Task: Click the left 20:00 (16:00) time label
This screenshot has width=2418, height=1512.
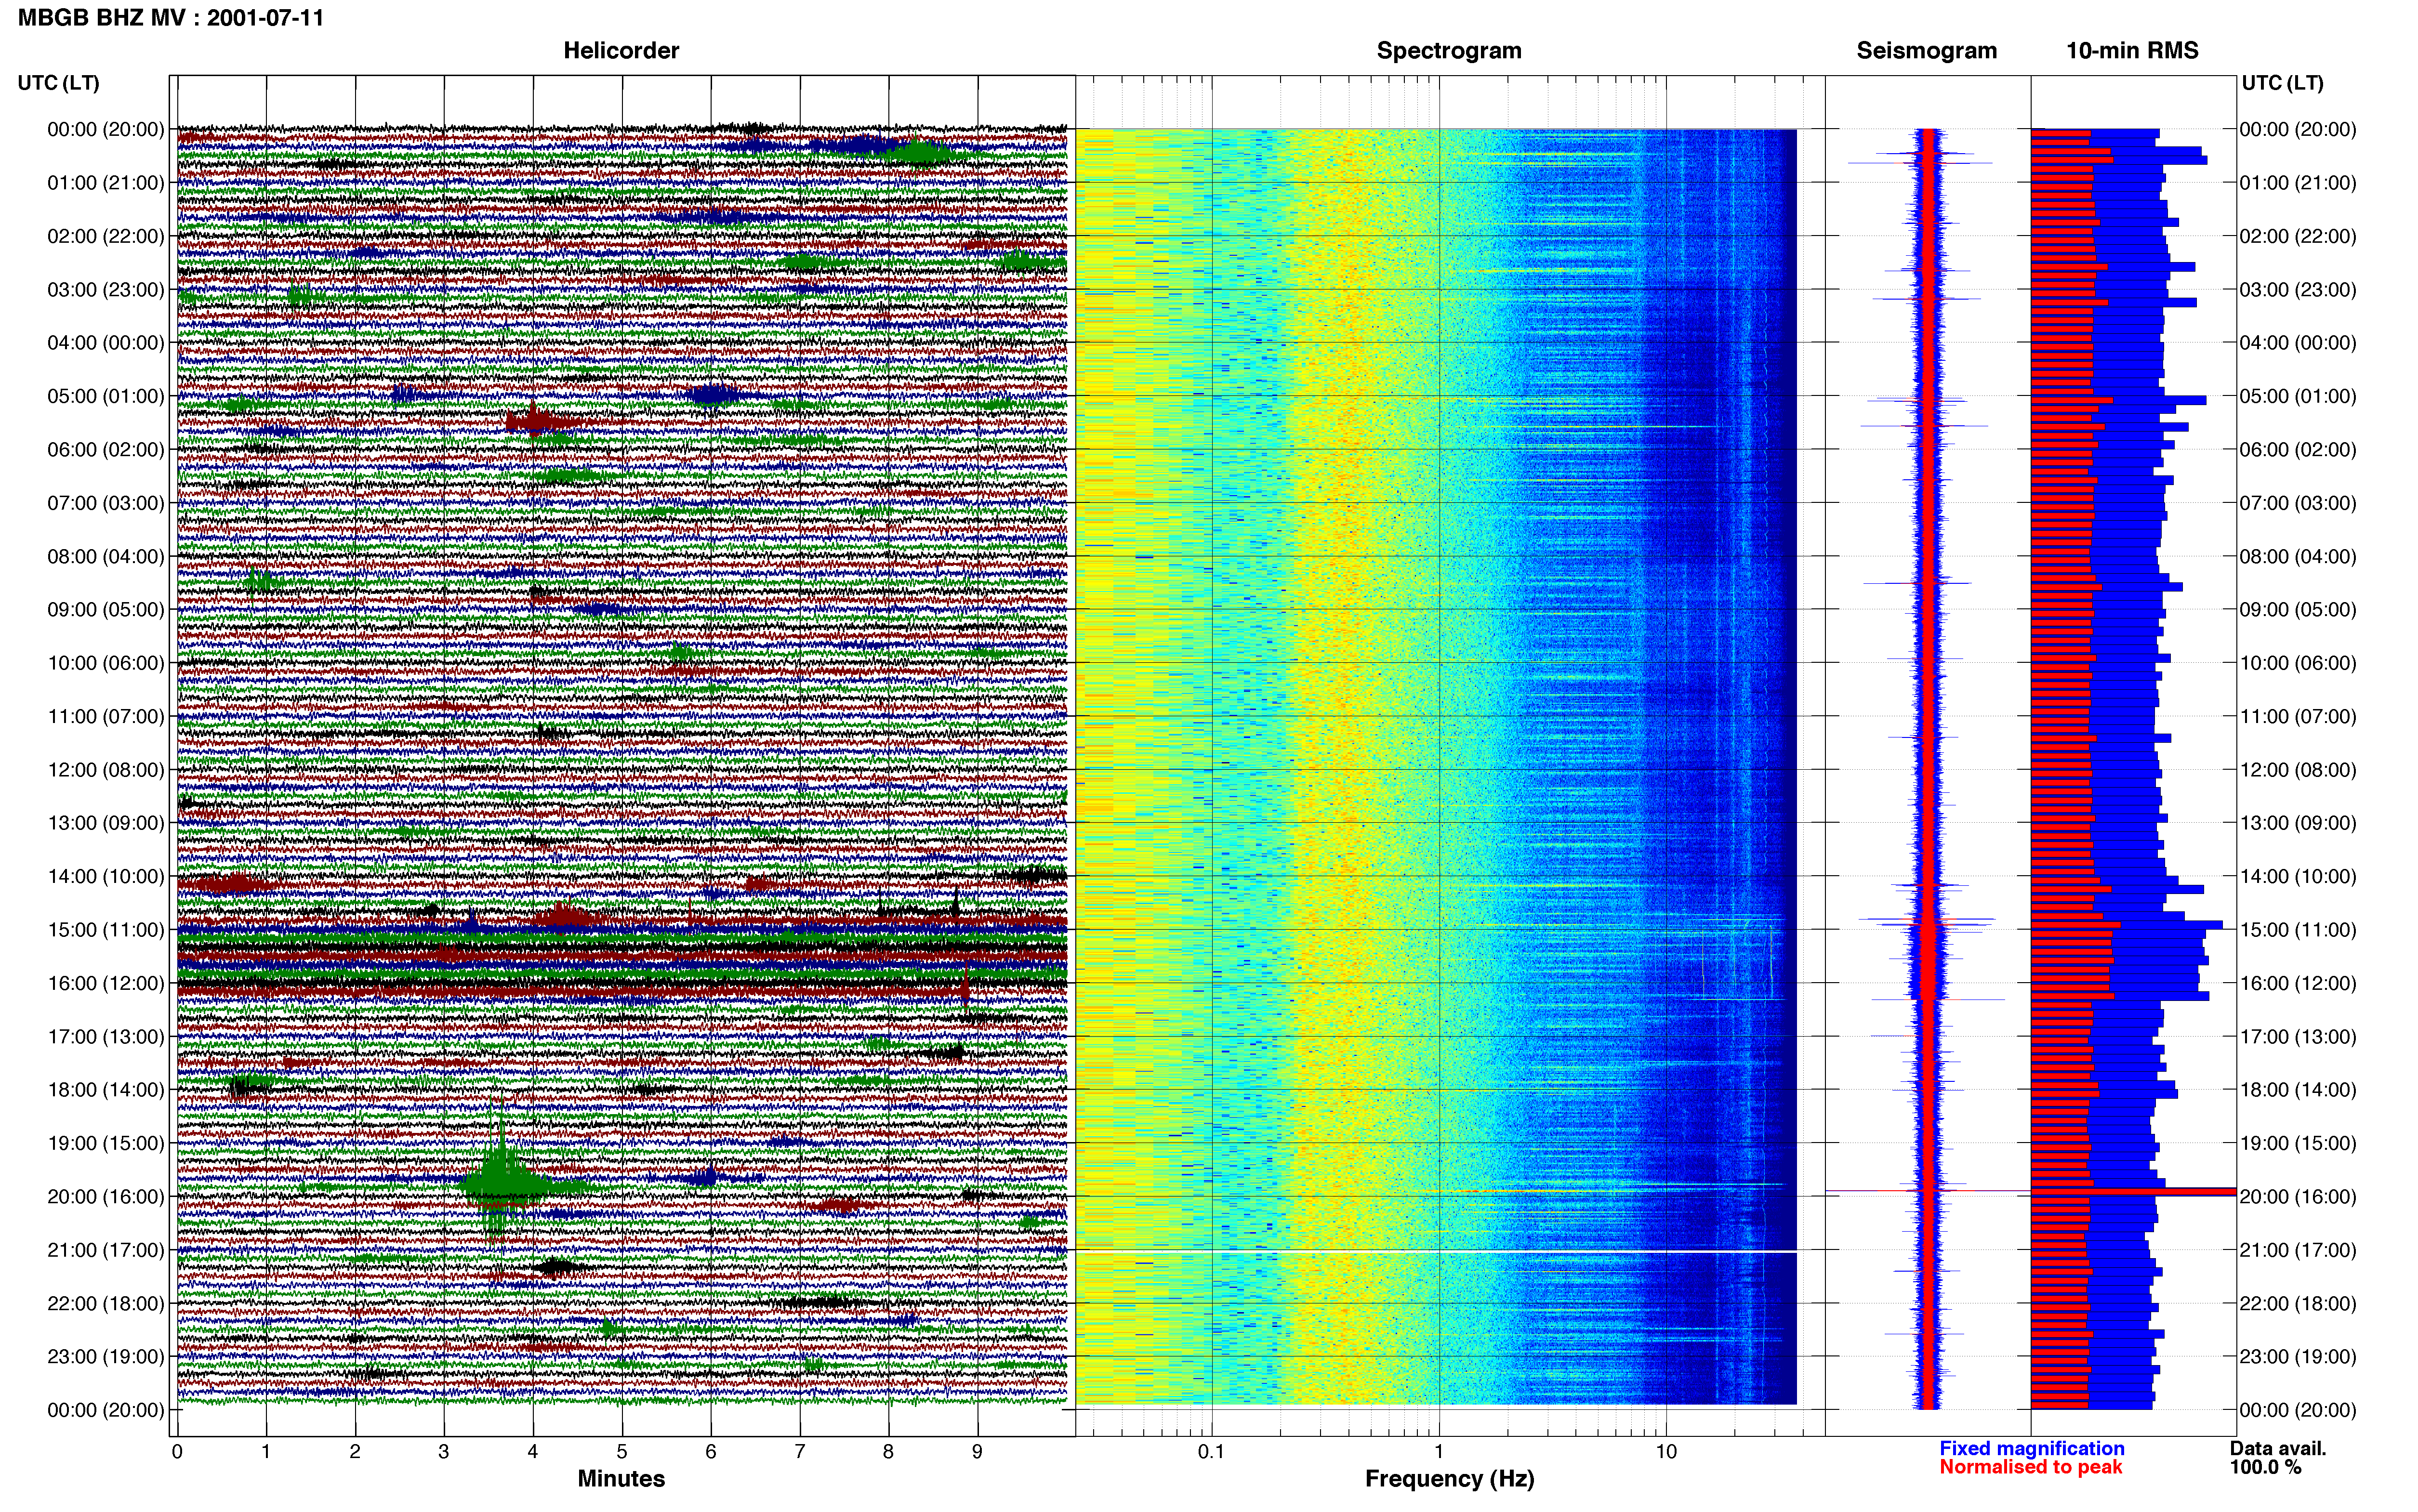Action: (x=106, y=1197)
